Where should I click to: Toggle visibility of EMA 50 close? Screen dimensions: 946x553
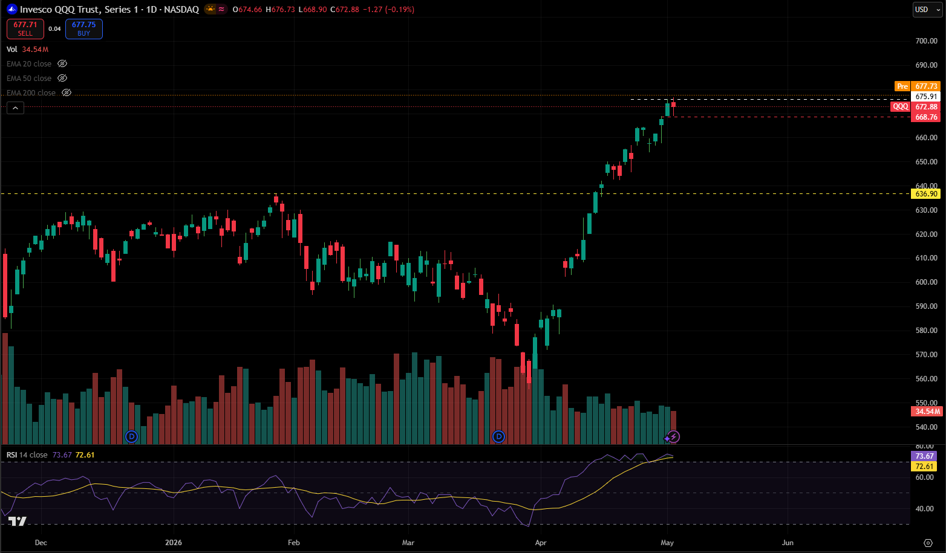click(62, 79)
